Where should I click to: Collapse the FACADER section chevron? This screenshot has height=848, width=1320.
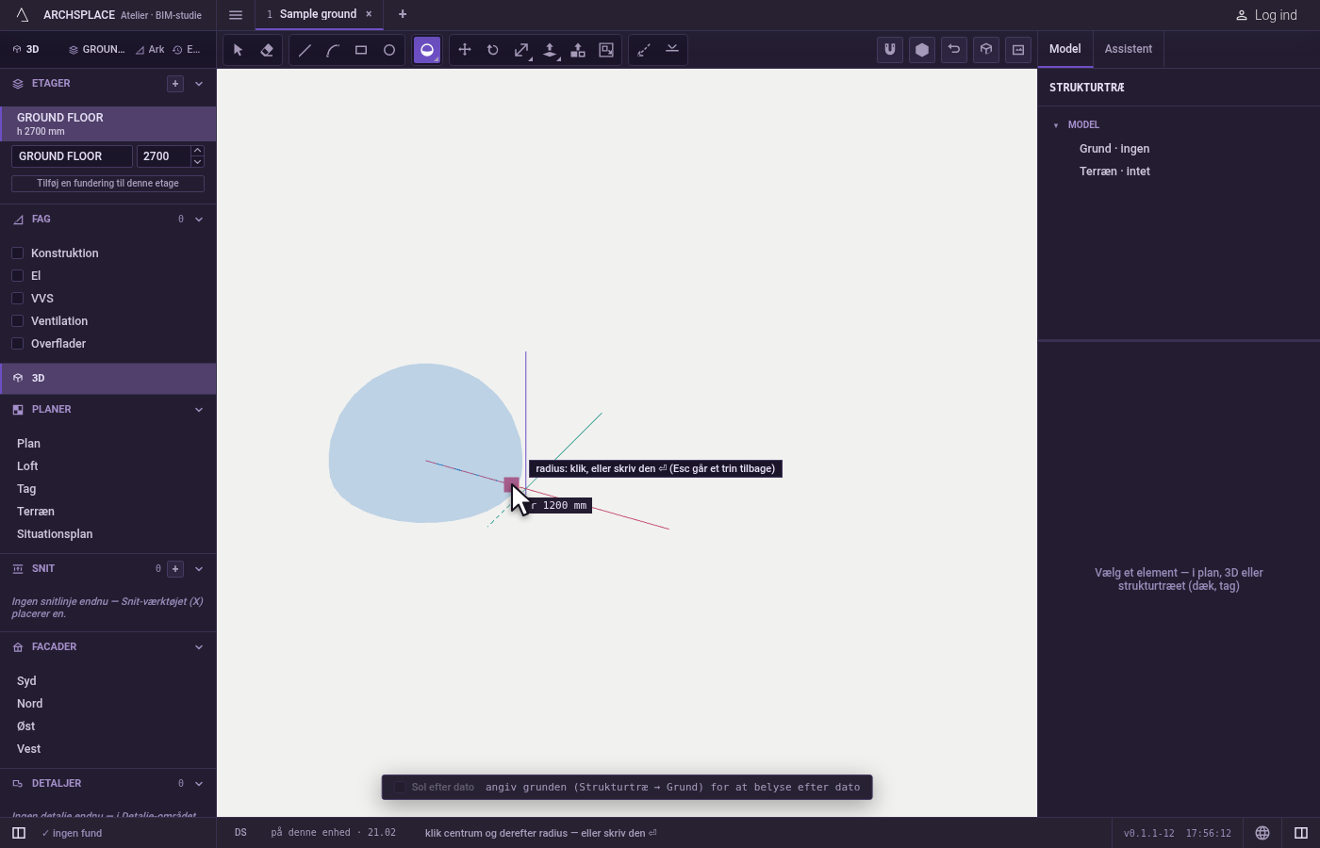(199, 647)
